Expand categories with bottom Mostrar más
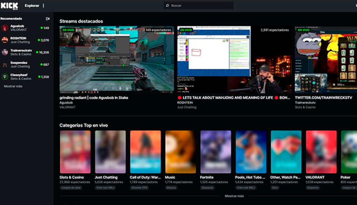The height and width of the screenshot is (205, 357). [234, 196]
